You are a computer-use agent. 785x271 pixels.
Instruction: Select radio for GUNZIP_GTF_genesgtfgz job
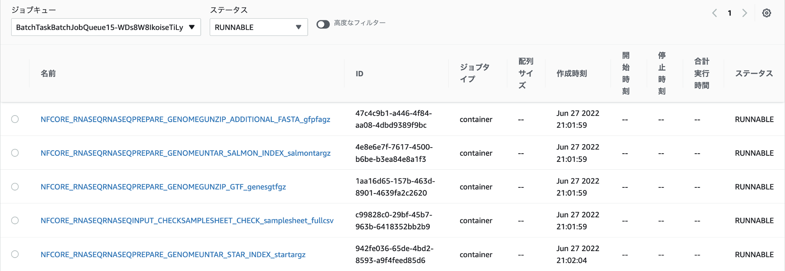tap(15, 187)
